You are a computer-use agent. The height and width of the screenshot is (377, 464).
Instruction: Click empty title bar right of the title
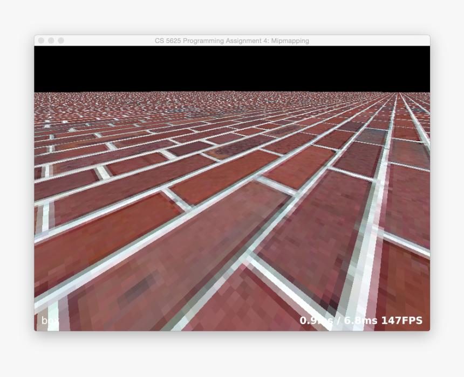[x=372, y=41]
